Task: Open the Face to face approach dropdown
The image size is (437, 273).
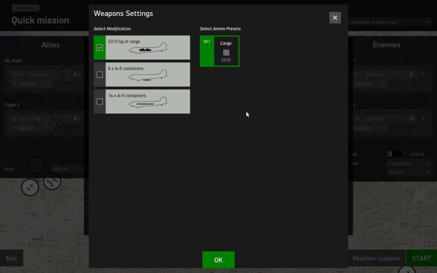Action: coord(408,163)
